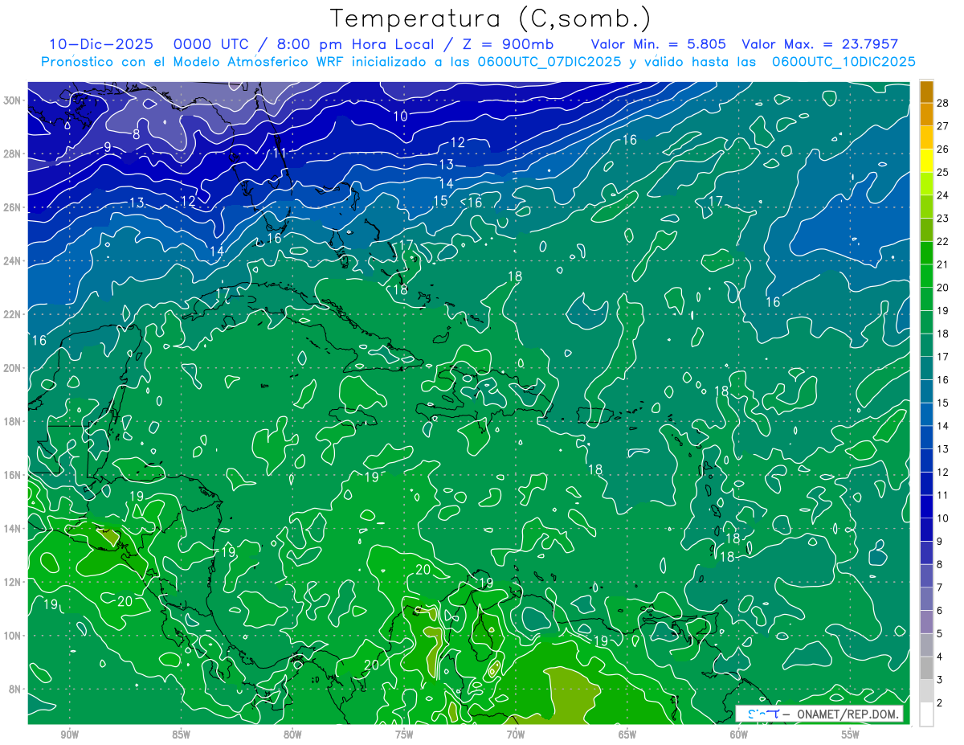Click the '5' label on the color scale

click(940, 634)
